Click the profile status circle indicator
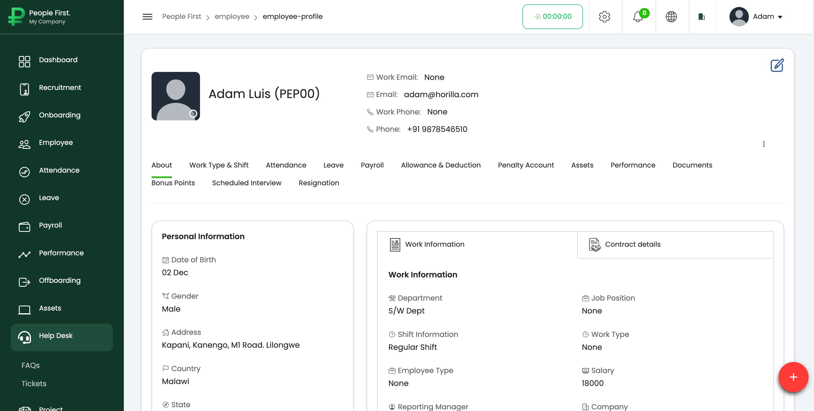 (193, 113)
